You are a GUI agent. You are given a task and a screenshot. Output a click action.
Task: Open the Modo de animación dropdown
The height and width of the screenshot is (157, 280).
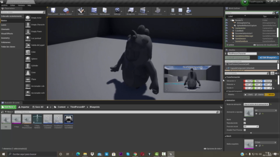click(256, 105)
